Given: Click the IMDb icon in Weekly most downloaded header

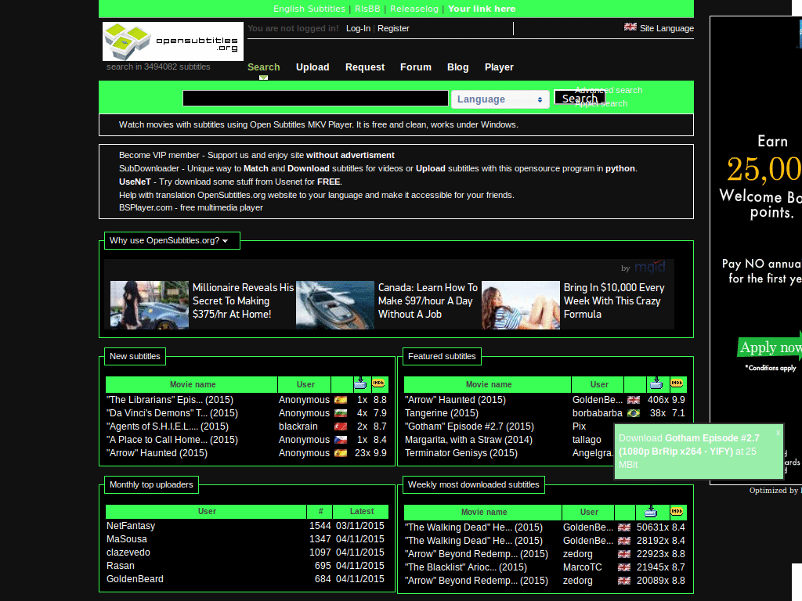Looking at the screenshot, I should (x=677, y=511).
